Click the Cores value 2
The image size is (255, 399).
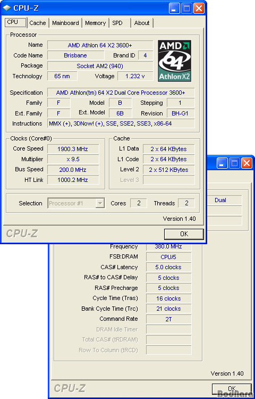[x=139, y=203]
